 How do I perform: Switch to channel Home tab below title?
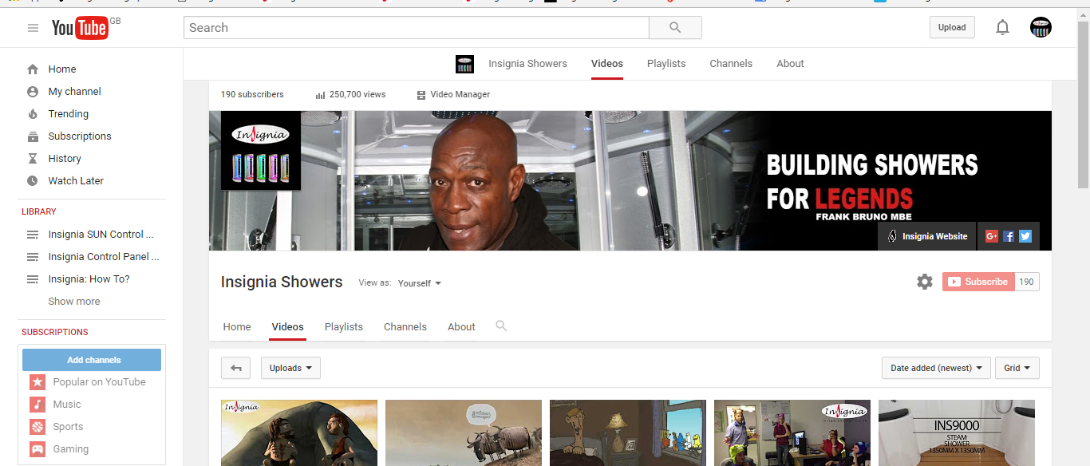coord(237,326)
